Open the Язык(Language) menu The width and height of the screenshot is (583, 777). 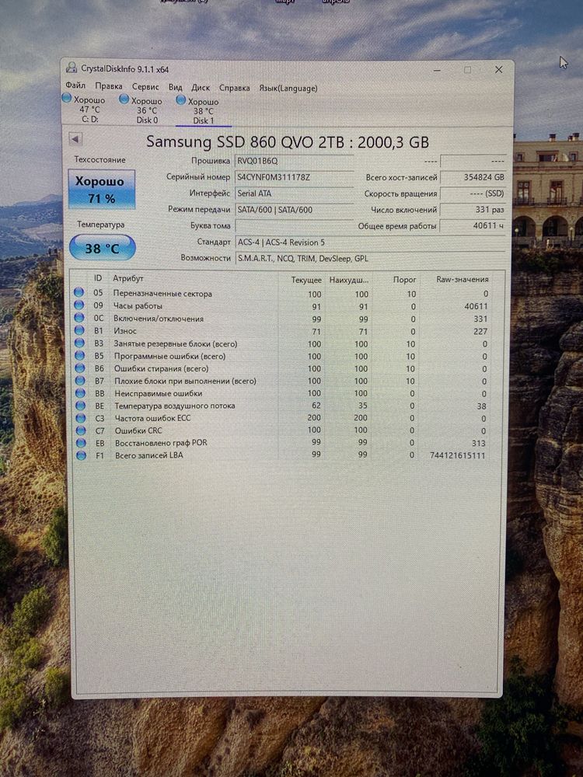pyautogui.click(x=288, y=89)
